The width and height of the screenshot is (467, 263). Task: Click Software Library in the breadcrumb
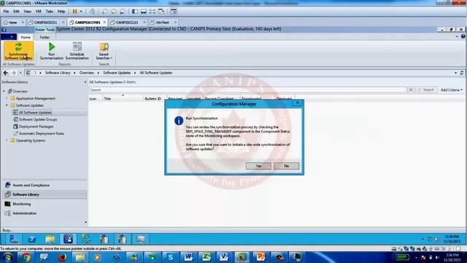(x=58, y=73)
